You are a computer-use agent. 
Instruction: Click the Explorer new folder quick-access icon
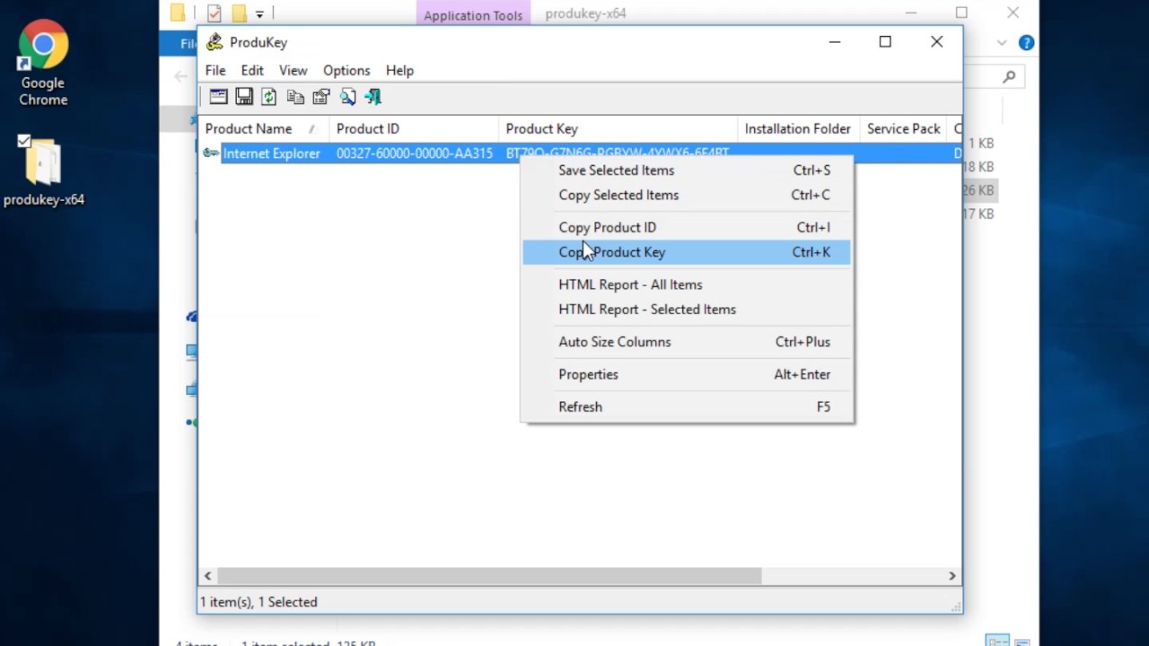coord(239,13)
